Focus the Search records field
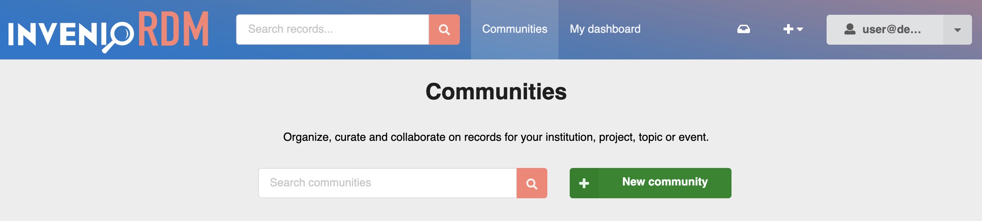 coord(333,30)
